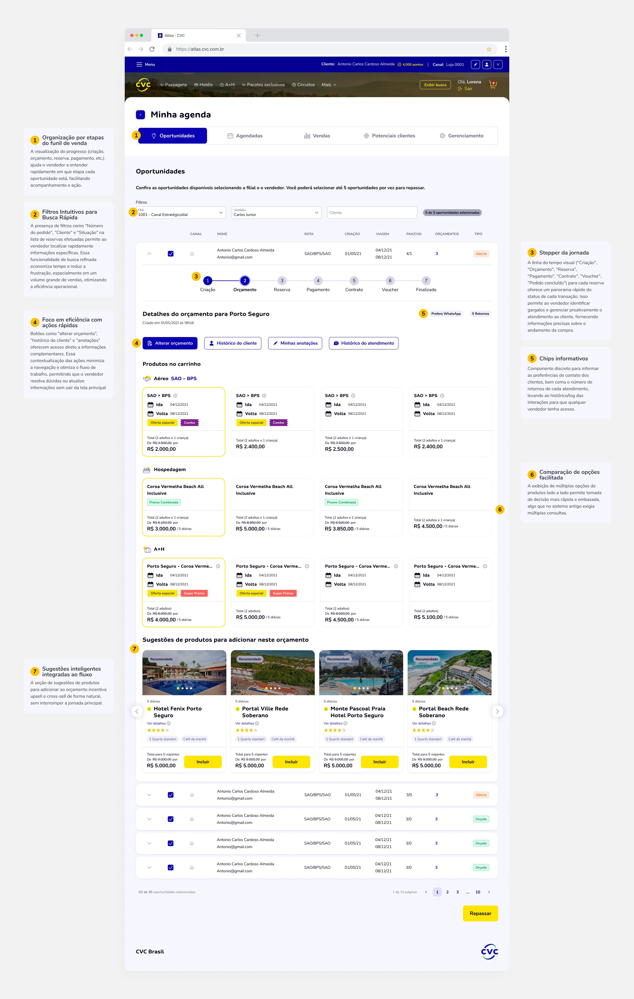The width and height of the screenshot is (634, 999).
Task: Click the X icon in blue top bar
Action: [498, 64]
